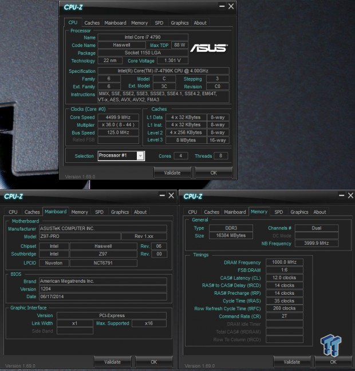The height and width of the screenshot is (371, 355).
Task: Select CPU tab in top CPU-Z window
Action: [x=73, y=22]
